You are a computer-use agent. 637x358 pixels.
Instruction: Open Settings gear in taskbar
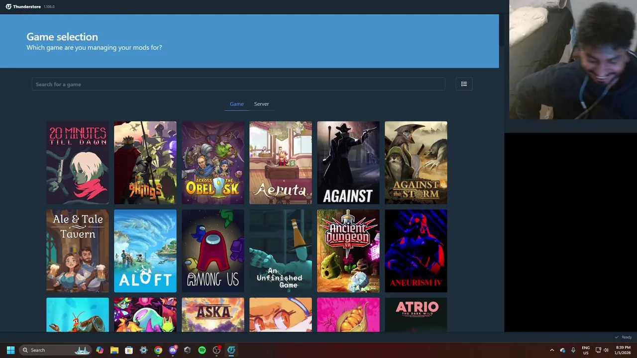pos(143,350)
